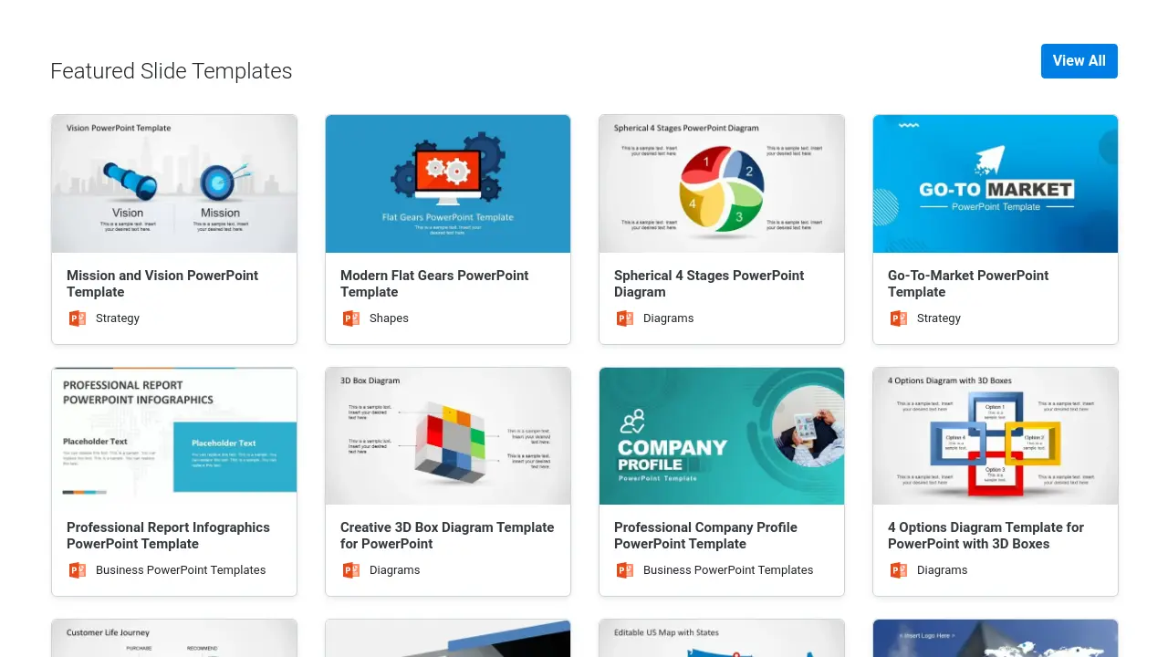1168x657 pixels.
Task: Click PowerPoint icon on the Professional Company Profile card
Action: (625, 570)
